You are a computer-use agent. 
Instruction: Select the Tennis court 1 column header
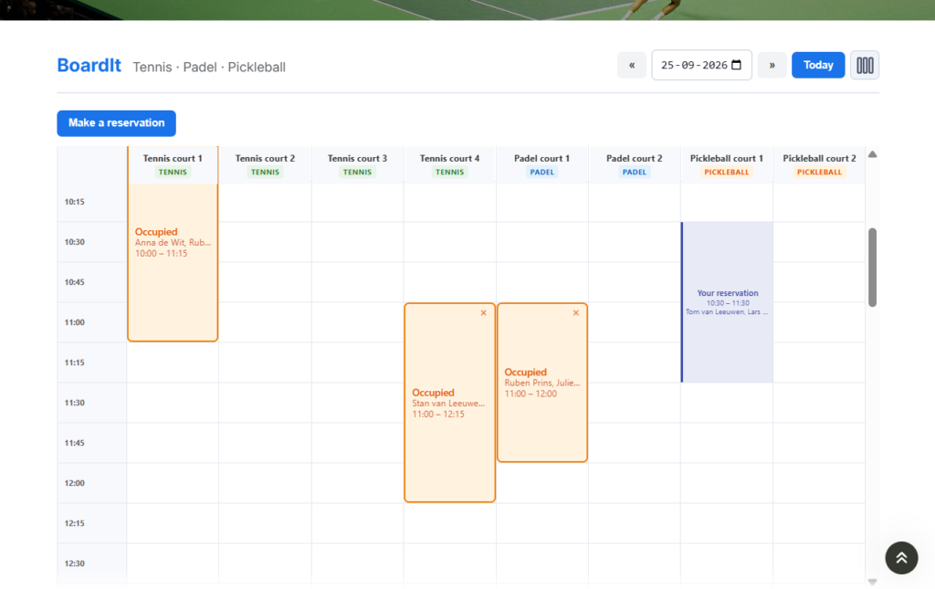pos(173,164)
